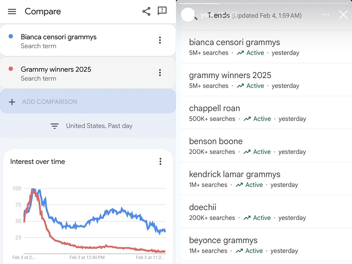
Task: Select the blue Bianca censori color dot
Action: coord(11,36)
